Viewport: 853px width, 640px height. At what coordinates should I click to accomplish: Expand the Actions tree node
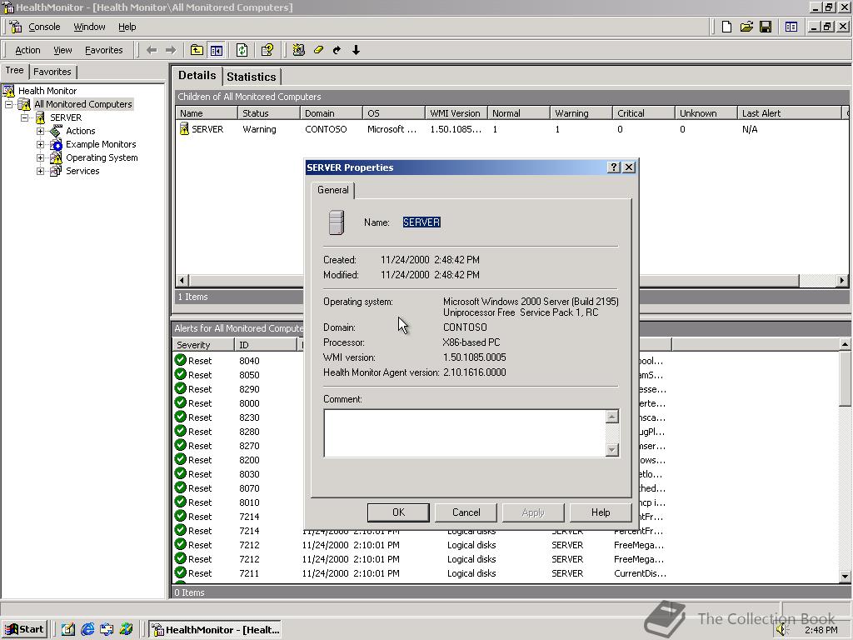40,131
